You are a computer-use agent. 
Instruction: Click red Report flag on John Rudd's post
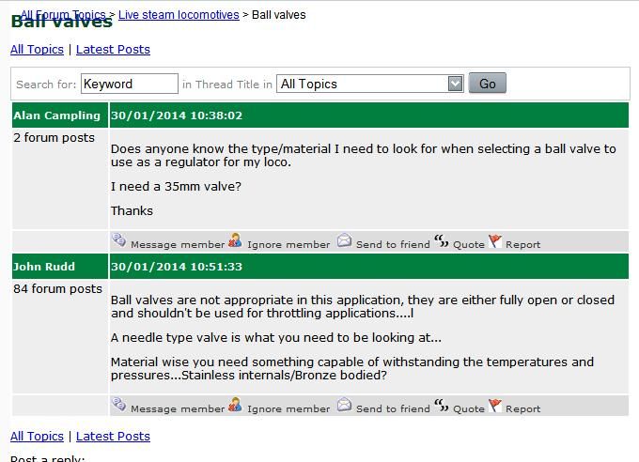pos(494,405)
